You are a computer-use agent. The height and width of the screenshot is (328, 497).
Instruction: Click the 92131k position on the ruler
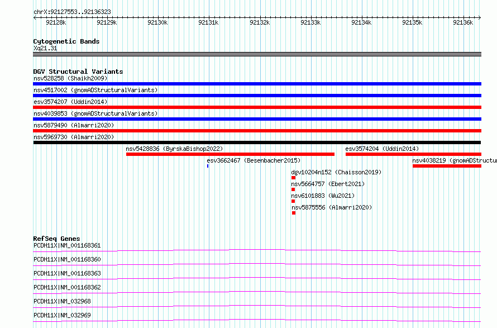point(208,22)
